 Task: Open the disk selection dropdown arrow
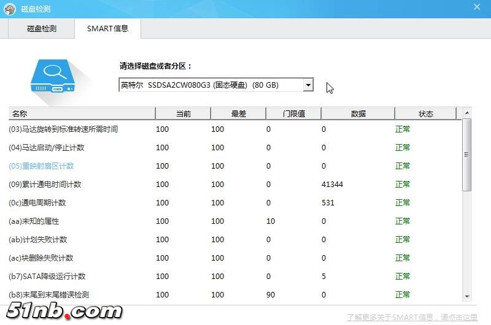click(308, 85)
